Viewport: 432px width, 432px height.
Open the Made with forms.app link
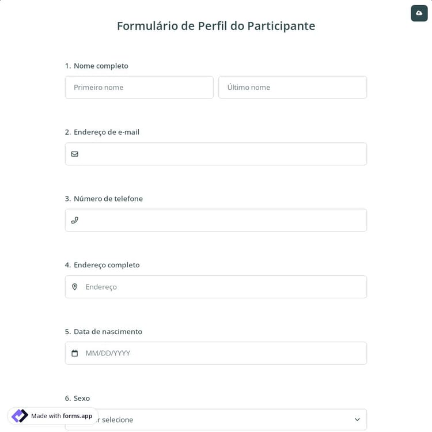tap(62, 416)
